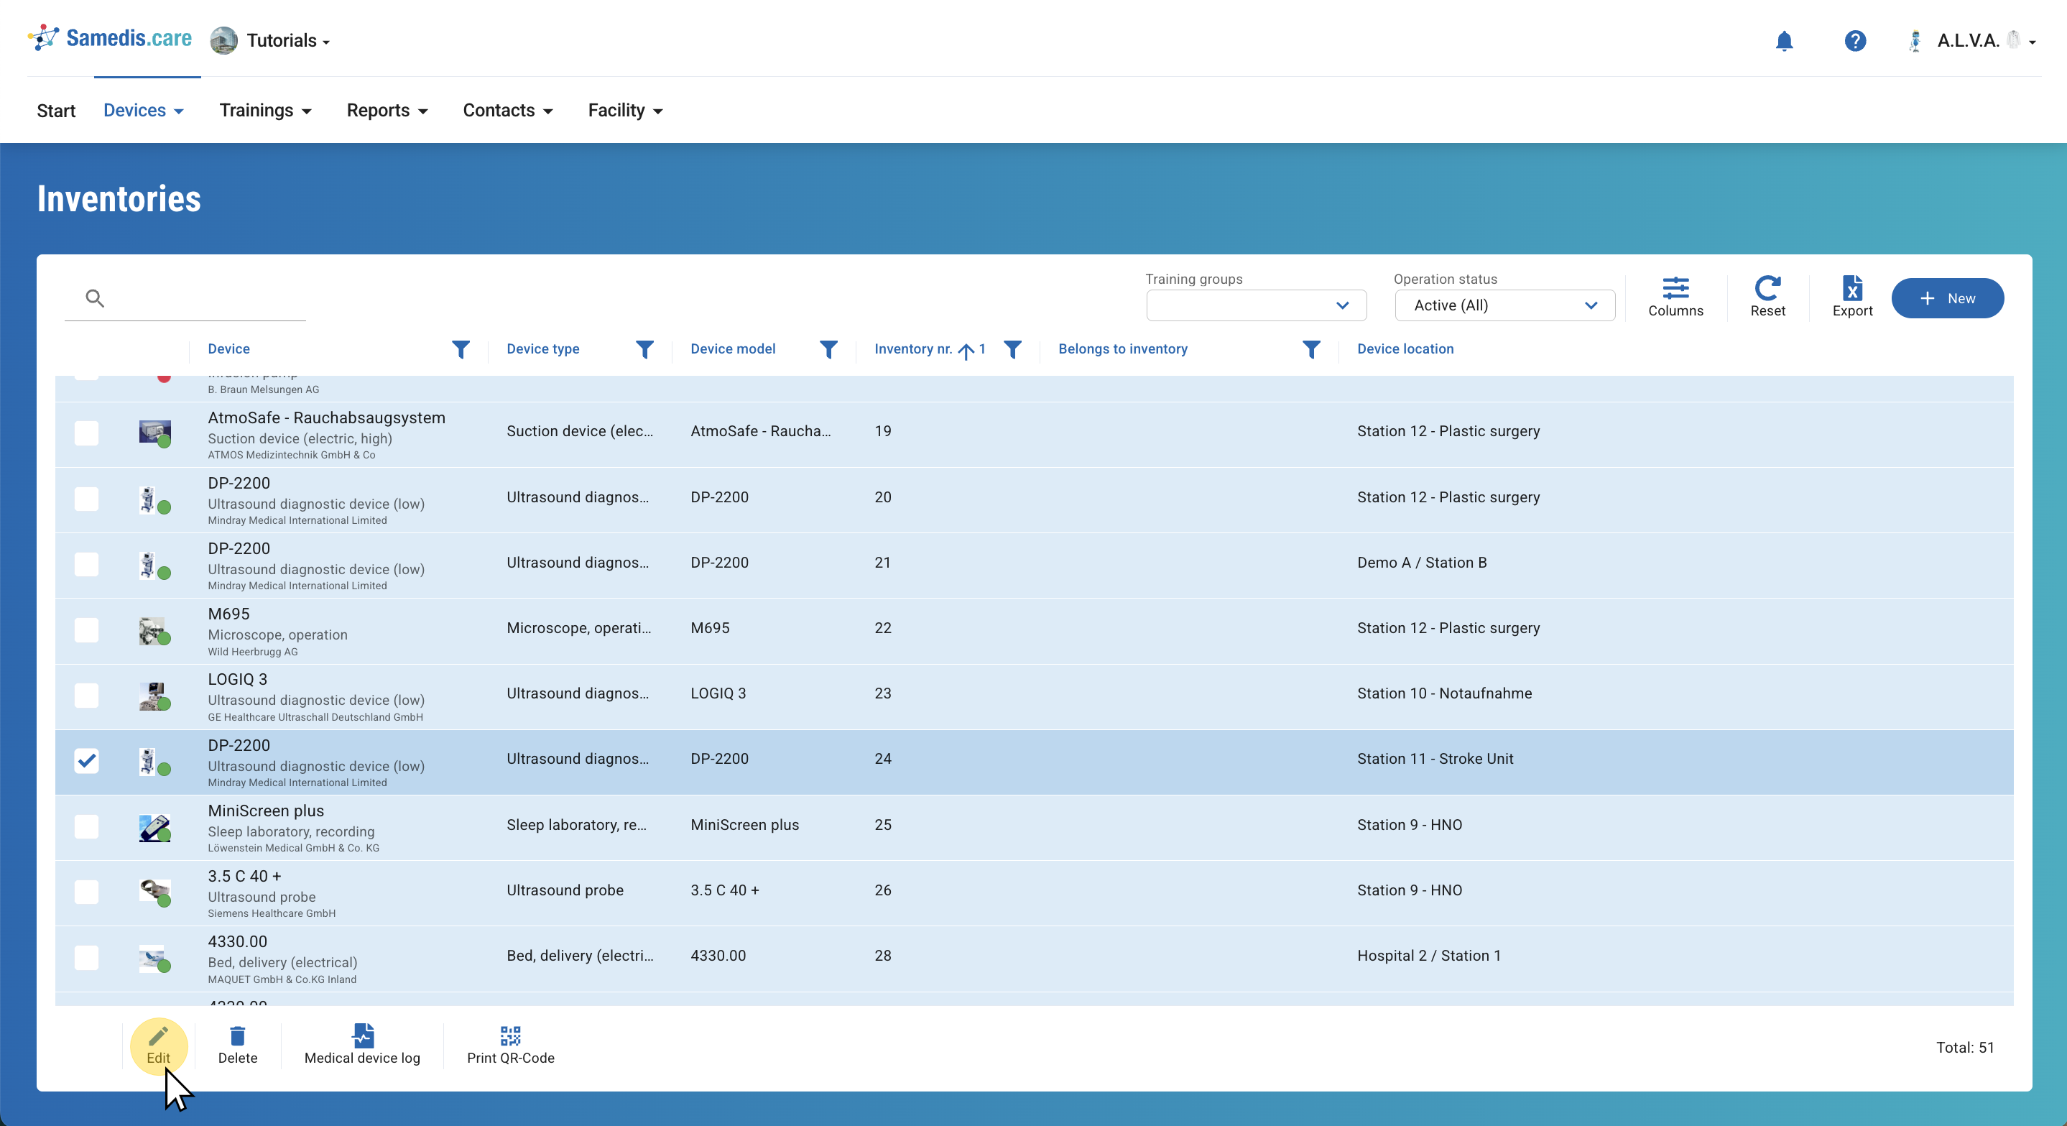This screenshot has width=2067, height=1126.
Task: Open the Trainings menu
Action: 265,111
